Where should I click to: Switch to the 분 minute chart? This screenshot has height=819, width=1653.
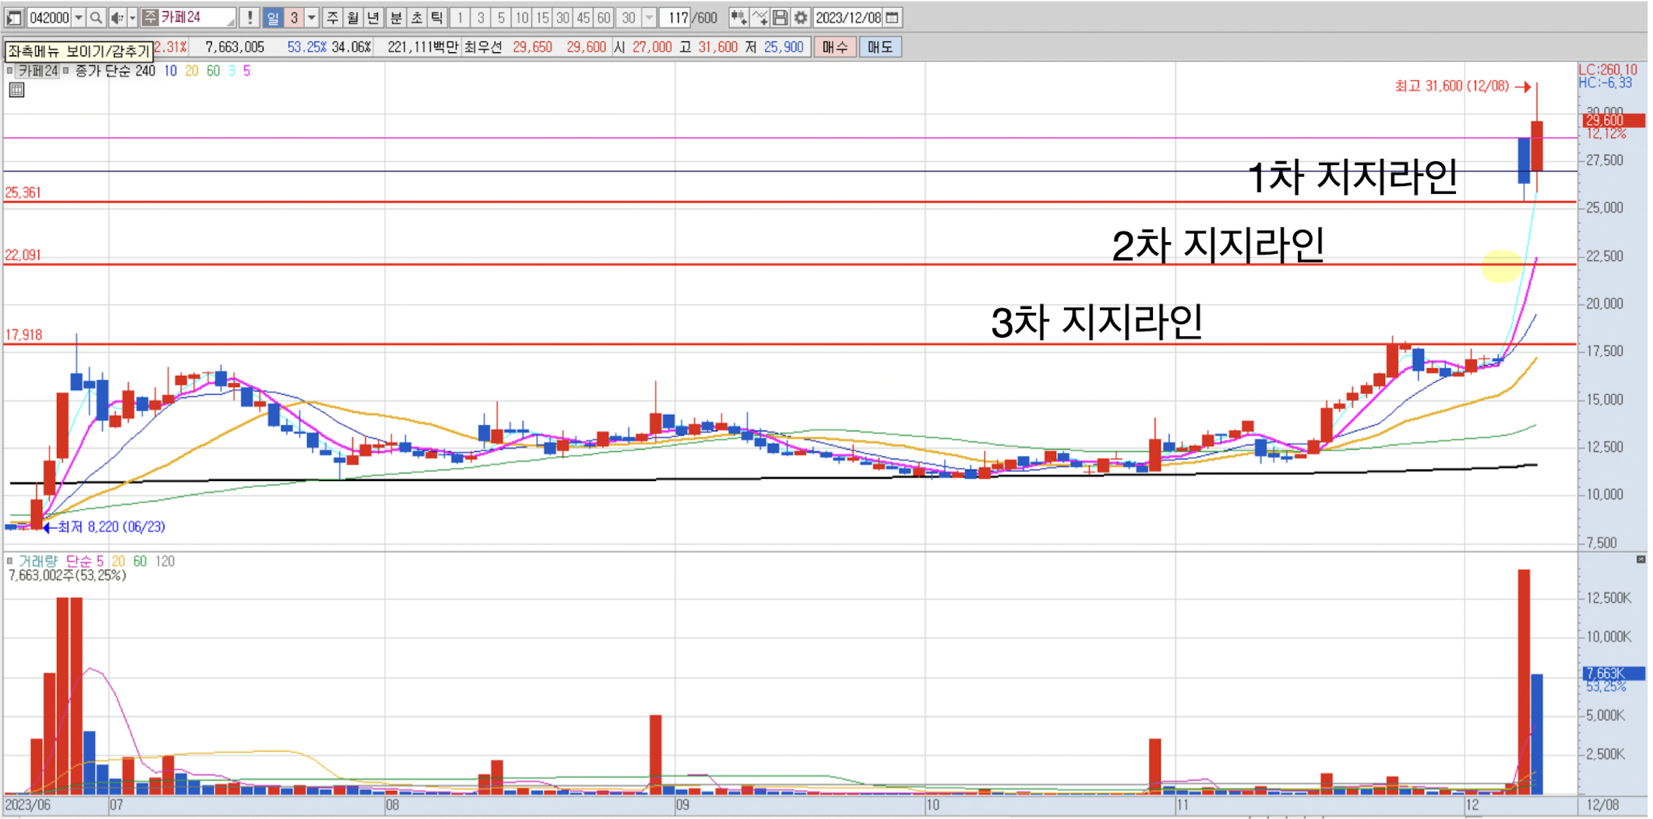pyautogui.click(x=396, y=17)
